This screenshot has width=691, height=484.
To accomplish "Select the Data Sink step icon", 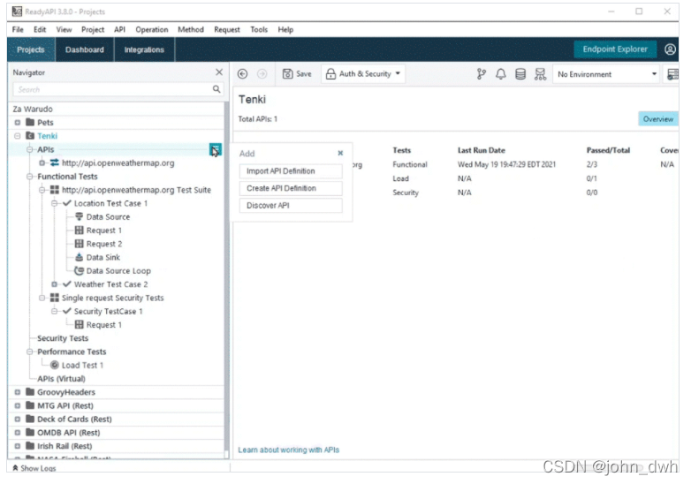I will [x=79, y=257].
